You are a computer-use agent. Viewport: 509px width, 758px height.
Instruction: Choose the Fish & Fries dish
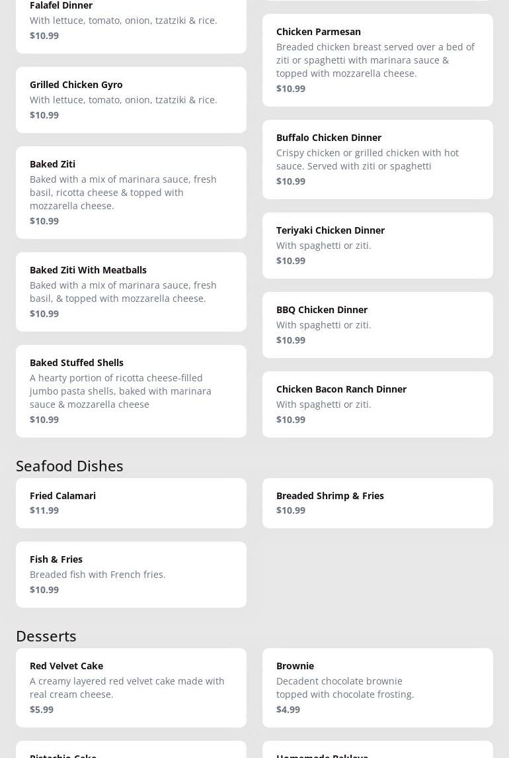pyautogui.click(x=131, y=575)
